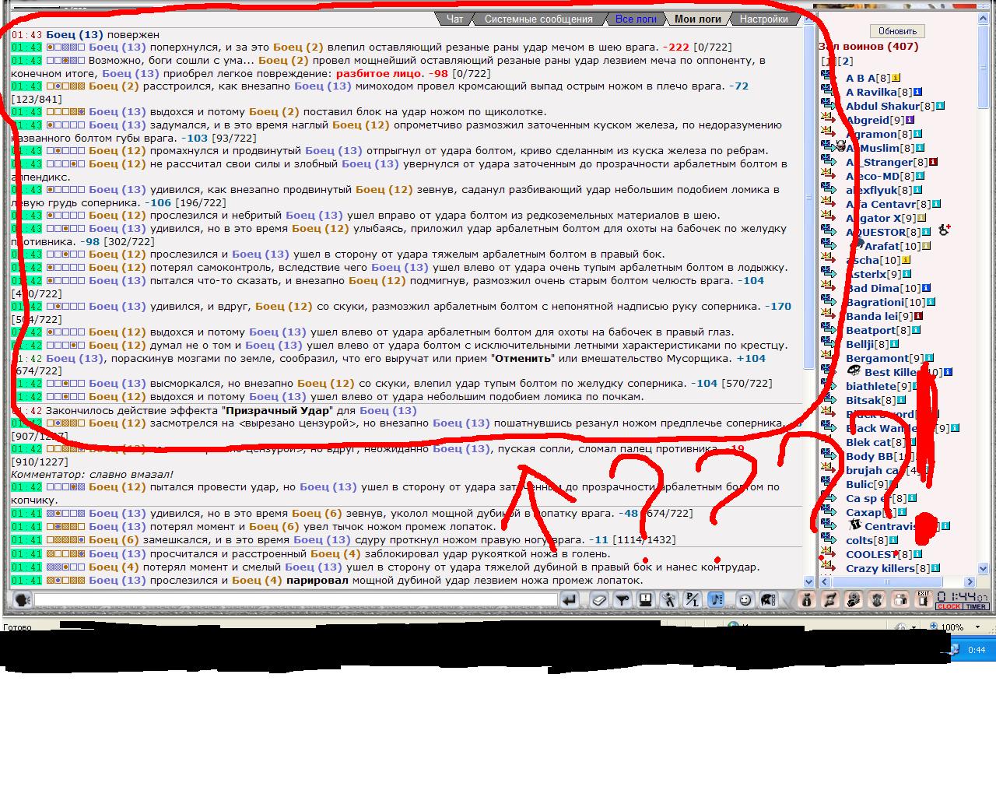Open info icon for A B A
Image resolution: width=996 pixels, height=797 pixels.
[896, 78]
